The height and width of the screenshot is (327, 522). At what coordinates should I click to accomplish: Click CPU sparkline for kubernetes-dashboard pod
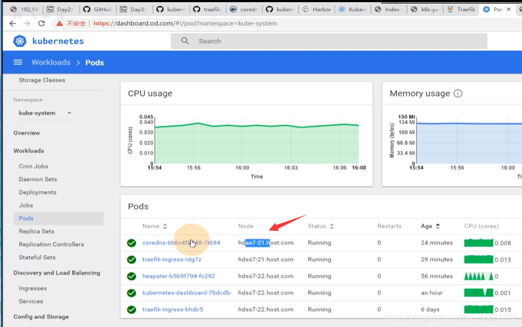pos(479,293)
